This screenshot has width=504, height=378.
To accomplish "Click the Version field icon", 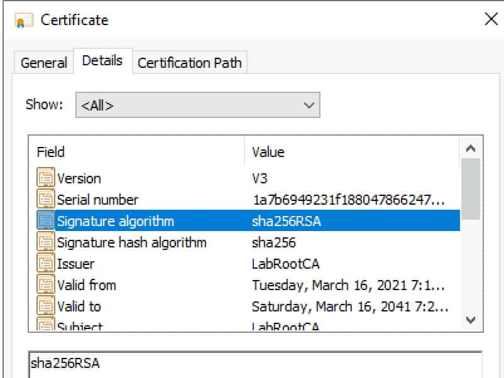I will tap(46, 178).
